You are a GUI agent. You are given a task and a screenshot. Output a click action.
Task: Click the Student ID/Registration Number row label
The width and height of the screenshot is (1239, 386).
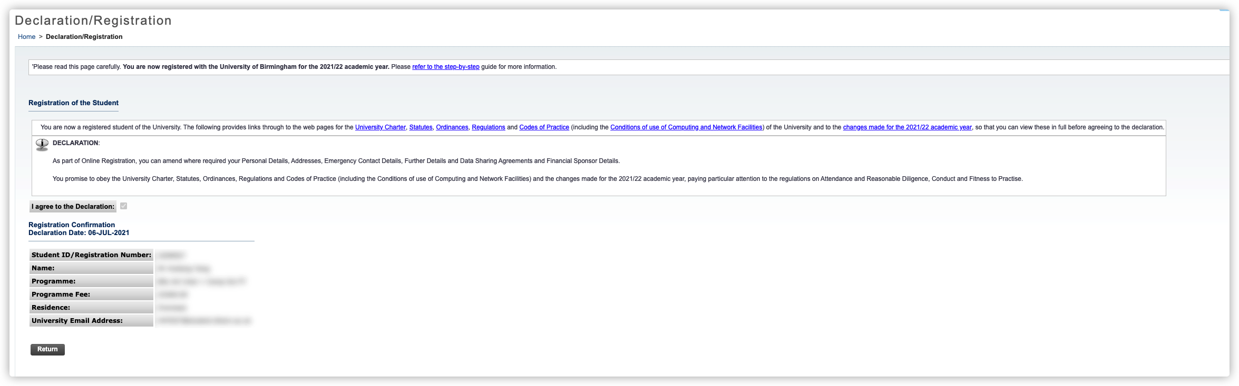click(x=91, y=255)
